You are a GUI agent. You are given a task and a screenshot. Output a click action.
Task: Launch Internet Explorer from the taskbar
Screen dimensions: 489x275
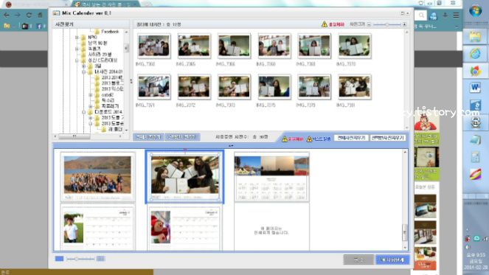(x=475, y=54)
